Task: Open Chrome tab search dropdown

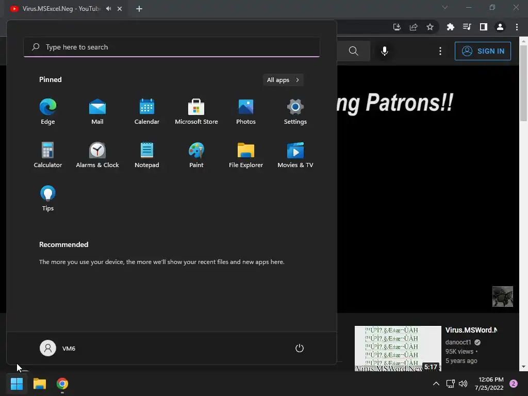Action: tap(445, 7)
